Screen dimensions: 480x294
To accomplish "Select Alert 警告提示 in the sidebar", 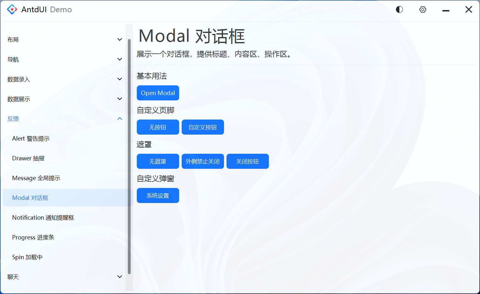I will [30, 138].
